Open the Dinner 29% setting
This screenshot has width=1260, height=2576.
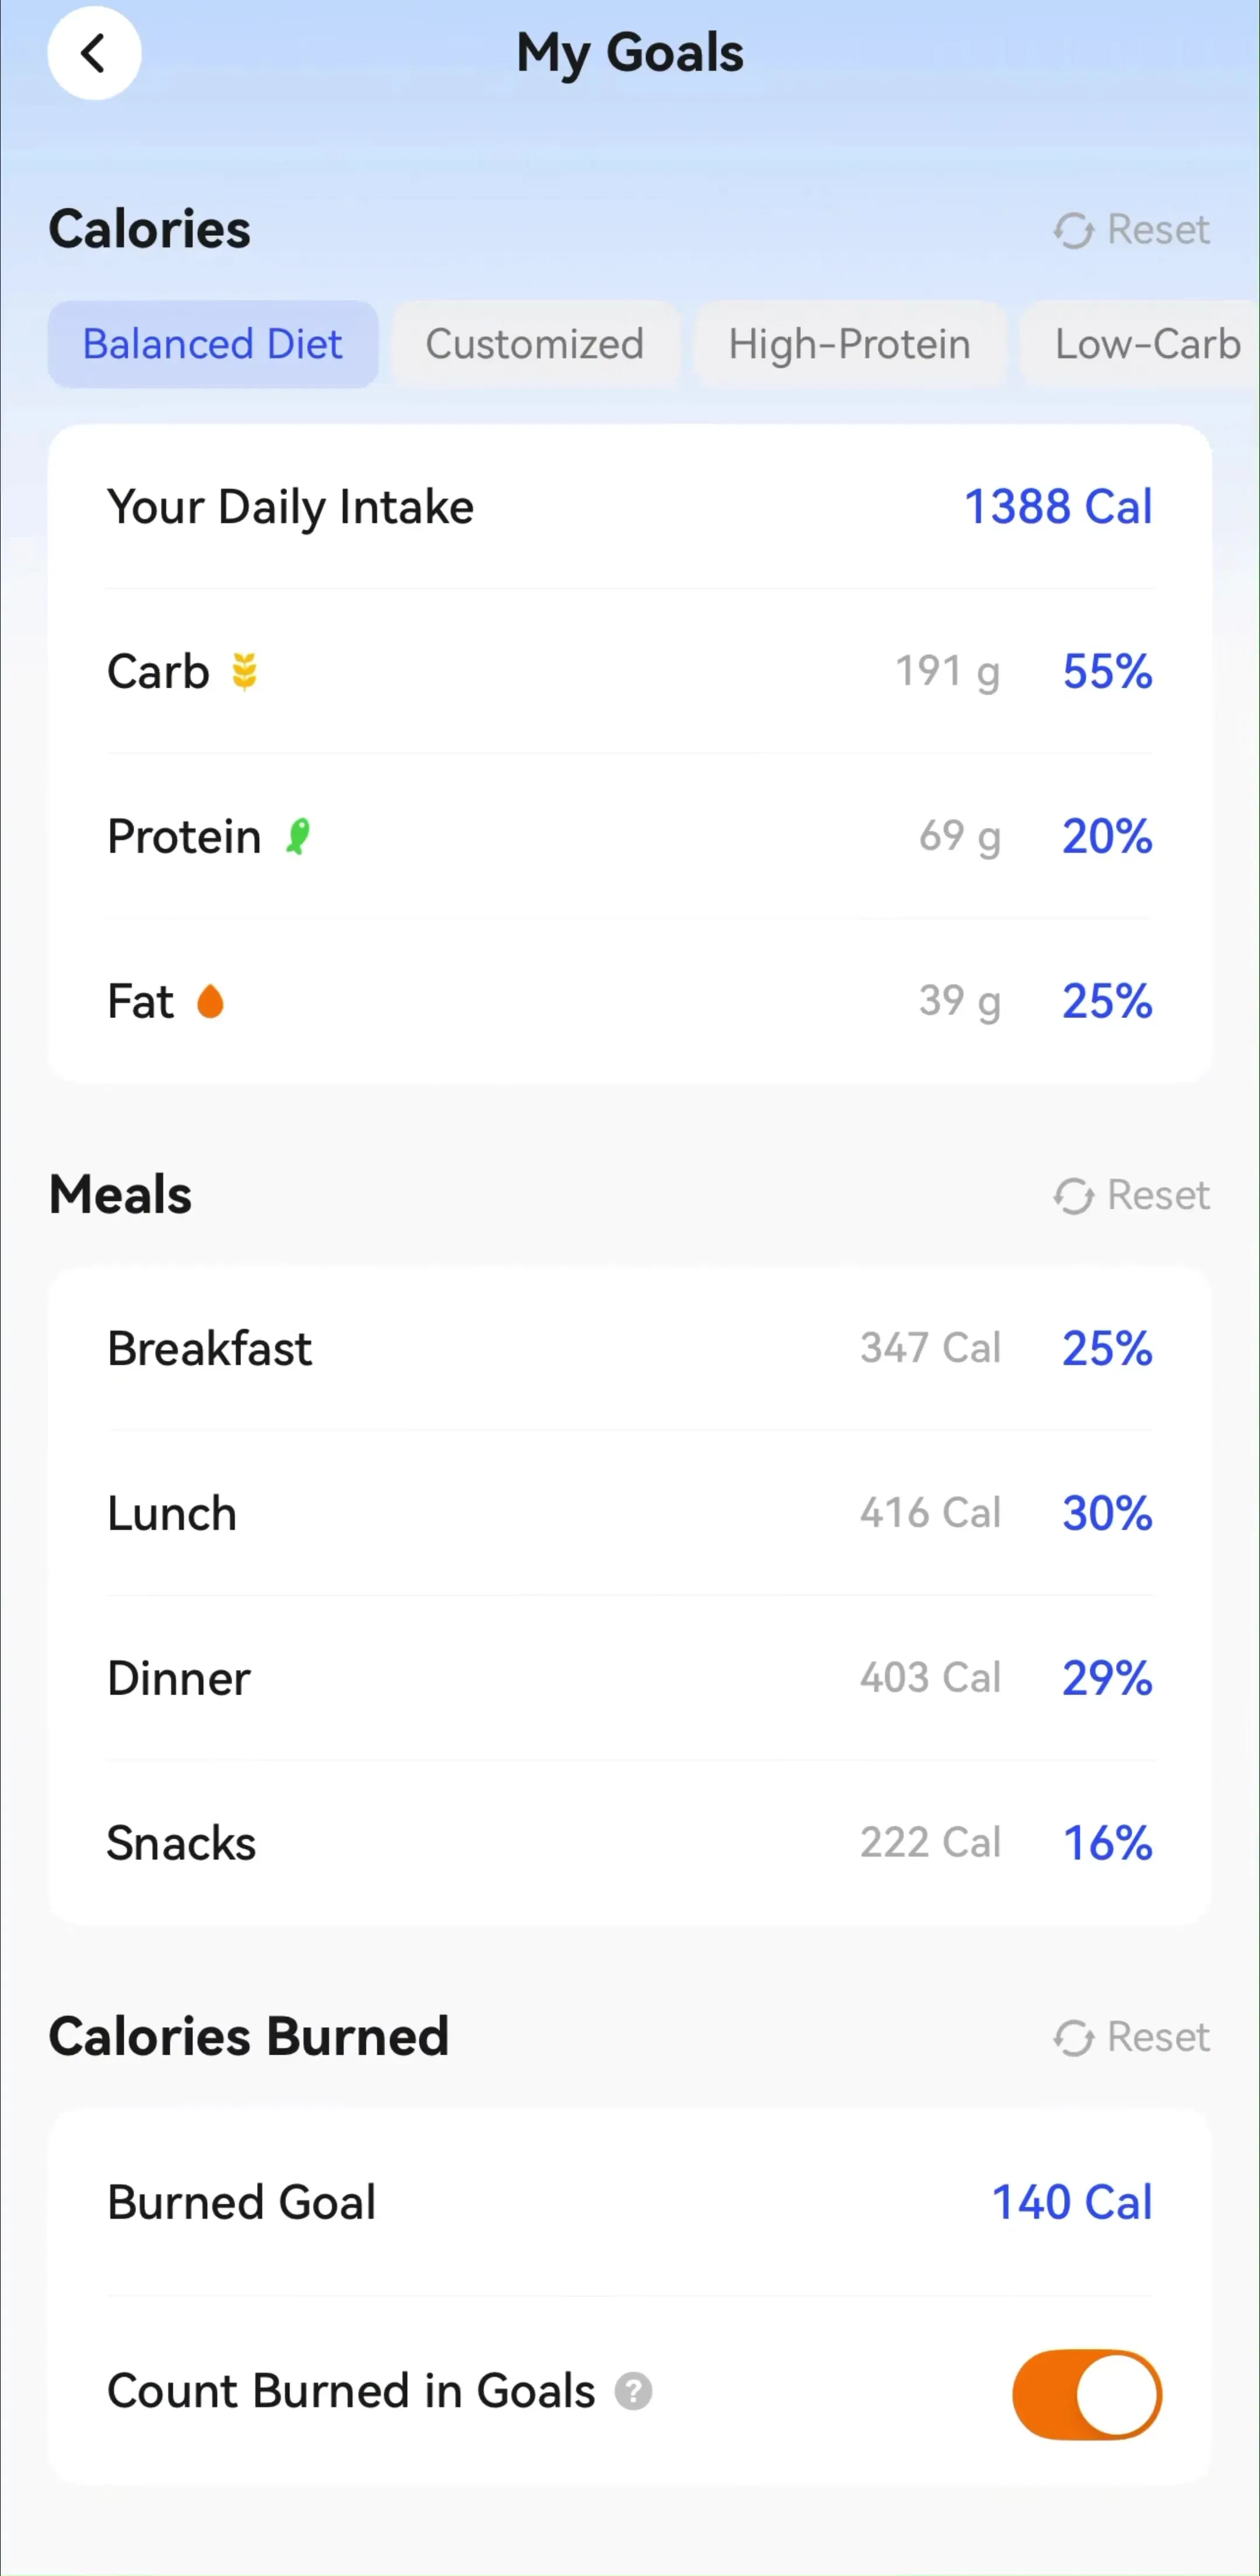click(x=1107, y=1679)
